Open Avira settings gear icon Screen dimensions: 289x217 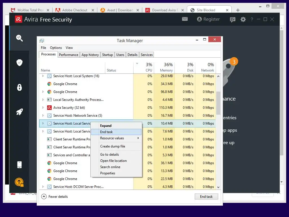(243, 19)
